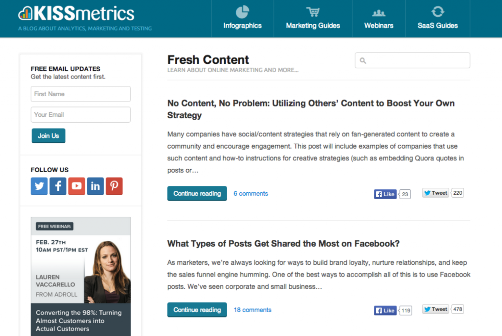Image resolution: width=502 pixels, height=336 pixels.
Task: Open the KISSmetrics Pinterest board
Action: pyautogui.click(x=114, y=186)
